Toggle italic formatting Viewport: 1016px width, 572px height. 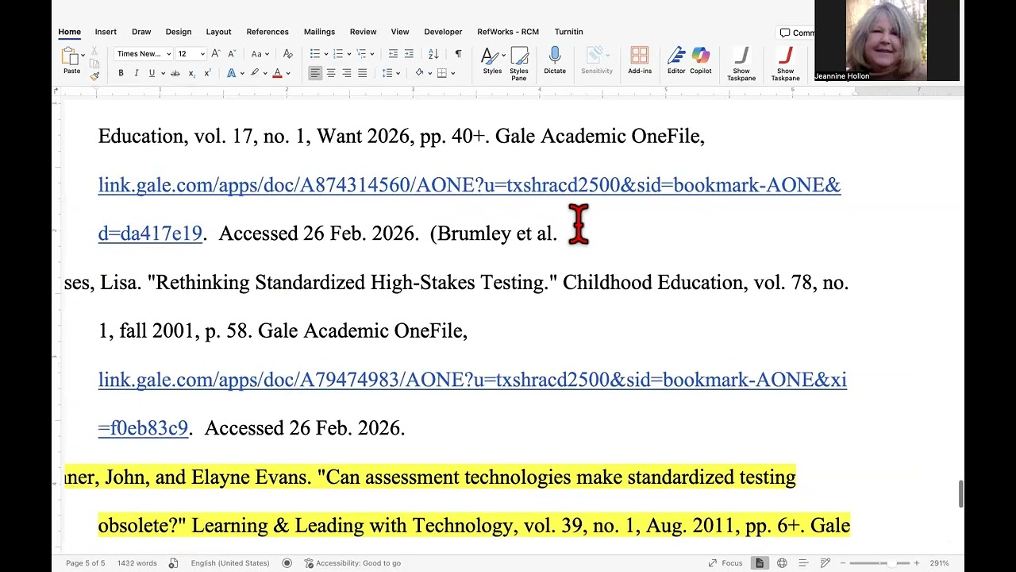(136, 73)
